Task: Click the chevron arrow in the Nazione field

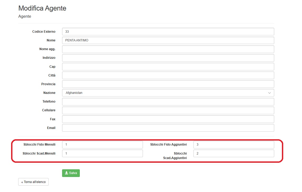Action: tap(269, 93)
